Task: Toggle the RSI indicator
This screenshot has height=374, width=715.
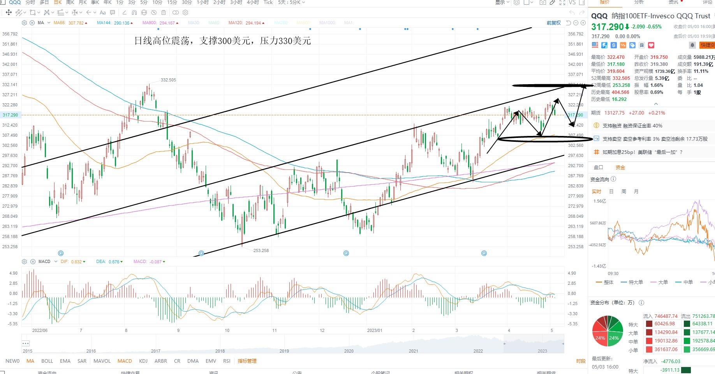Action: tap(227, 361)
